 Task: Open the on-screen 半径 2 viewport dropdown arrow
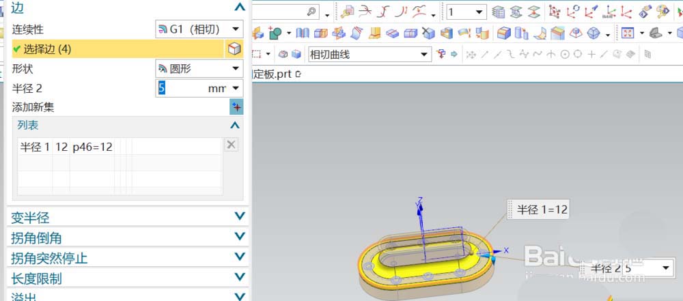[x=665, y=268]
